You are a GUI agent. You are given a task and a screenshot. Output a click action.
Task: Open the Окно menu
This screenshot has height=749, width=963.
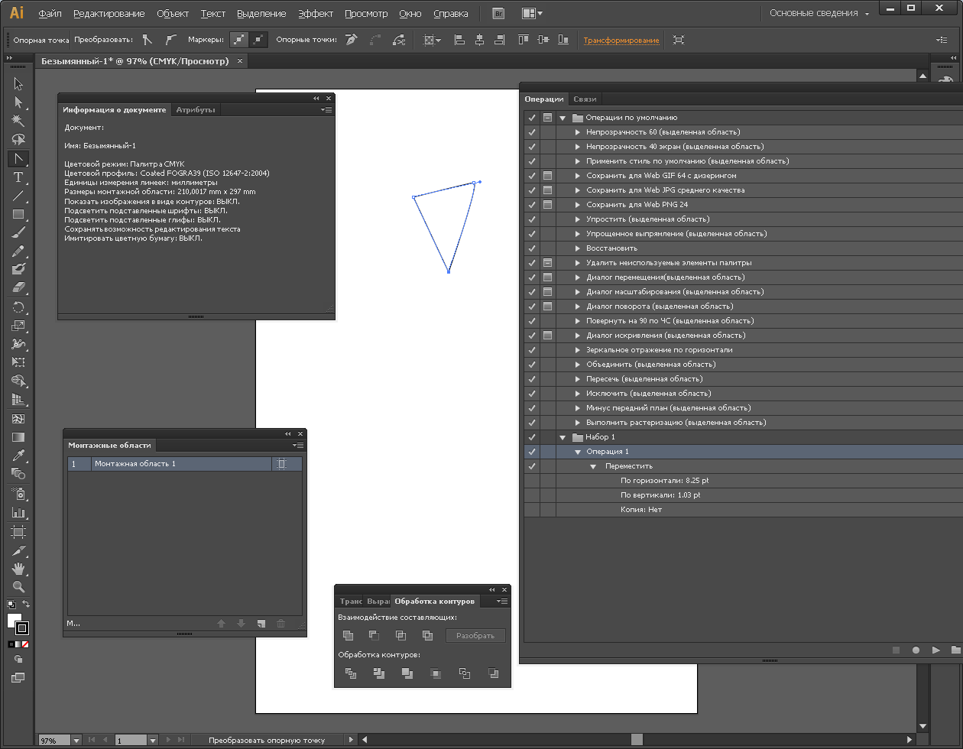[x=410, y=14]
